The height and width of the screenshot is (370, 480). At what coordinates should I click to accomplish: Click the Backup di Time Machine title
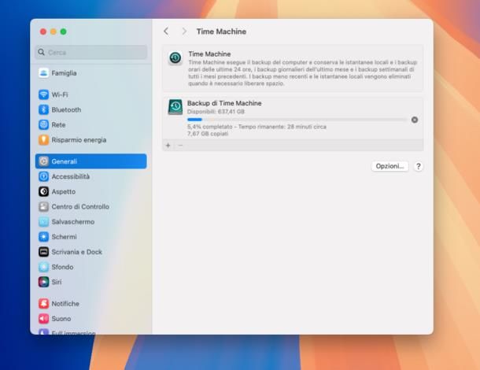click(224, 103)
